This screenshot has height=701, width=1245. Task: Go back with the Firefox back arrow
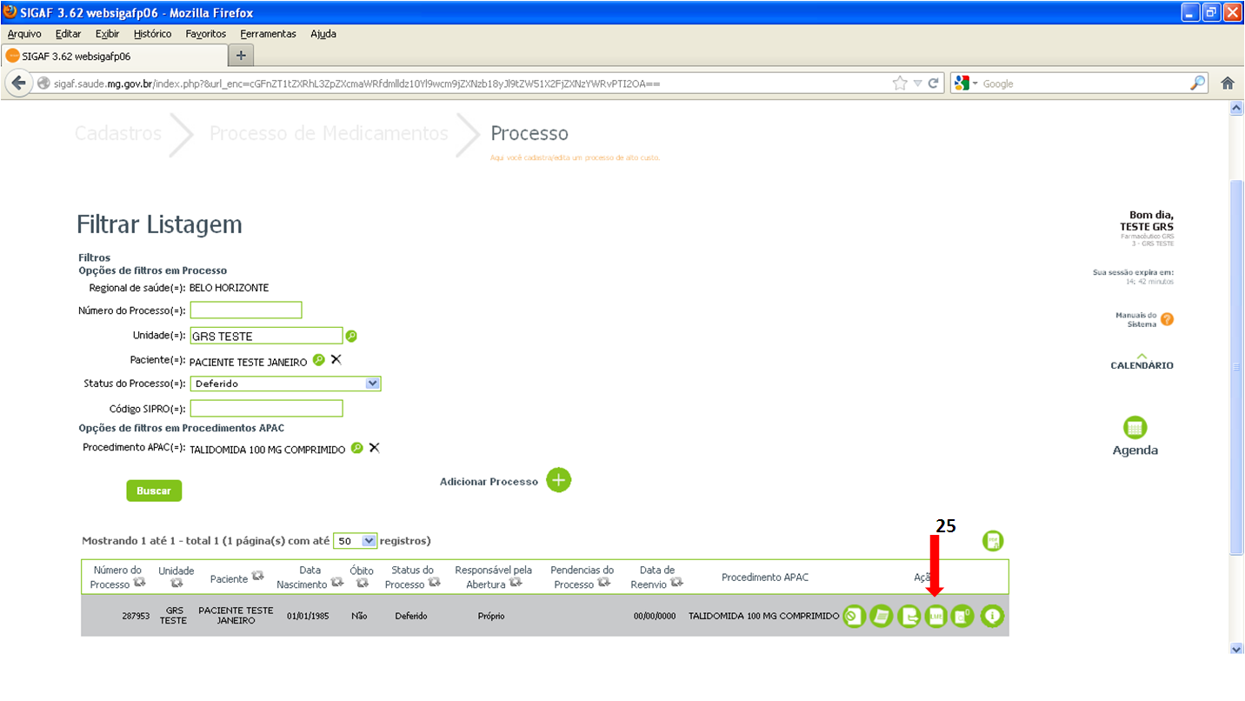coord(17,83)
